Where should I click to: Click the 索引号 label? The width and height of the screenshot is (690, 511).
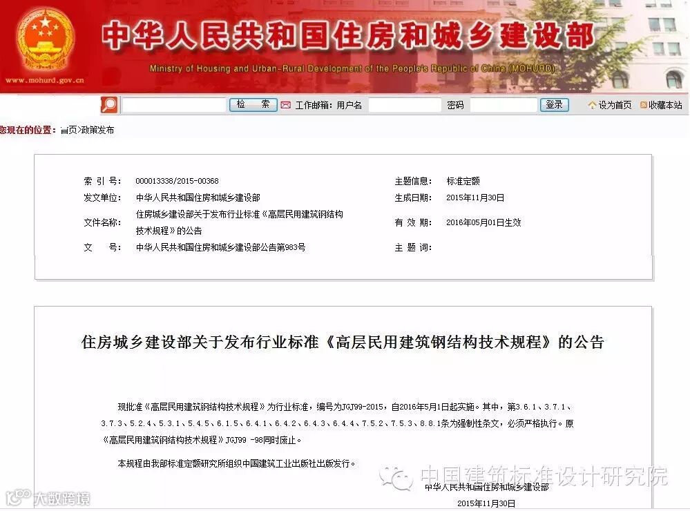102,181
